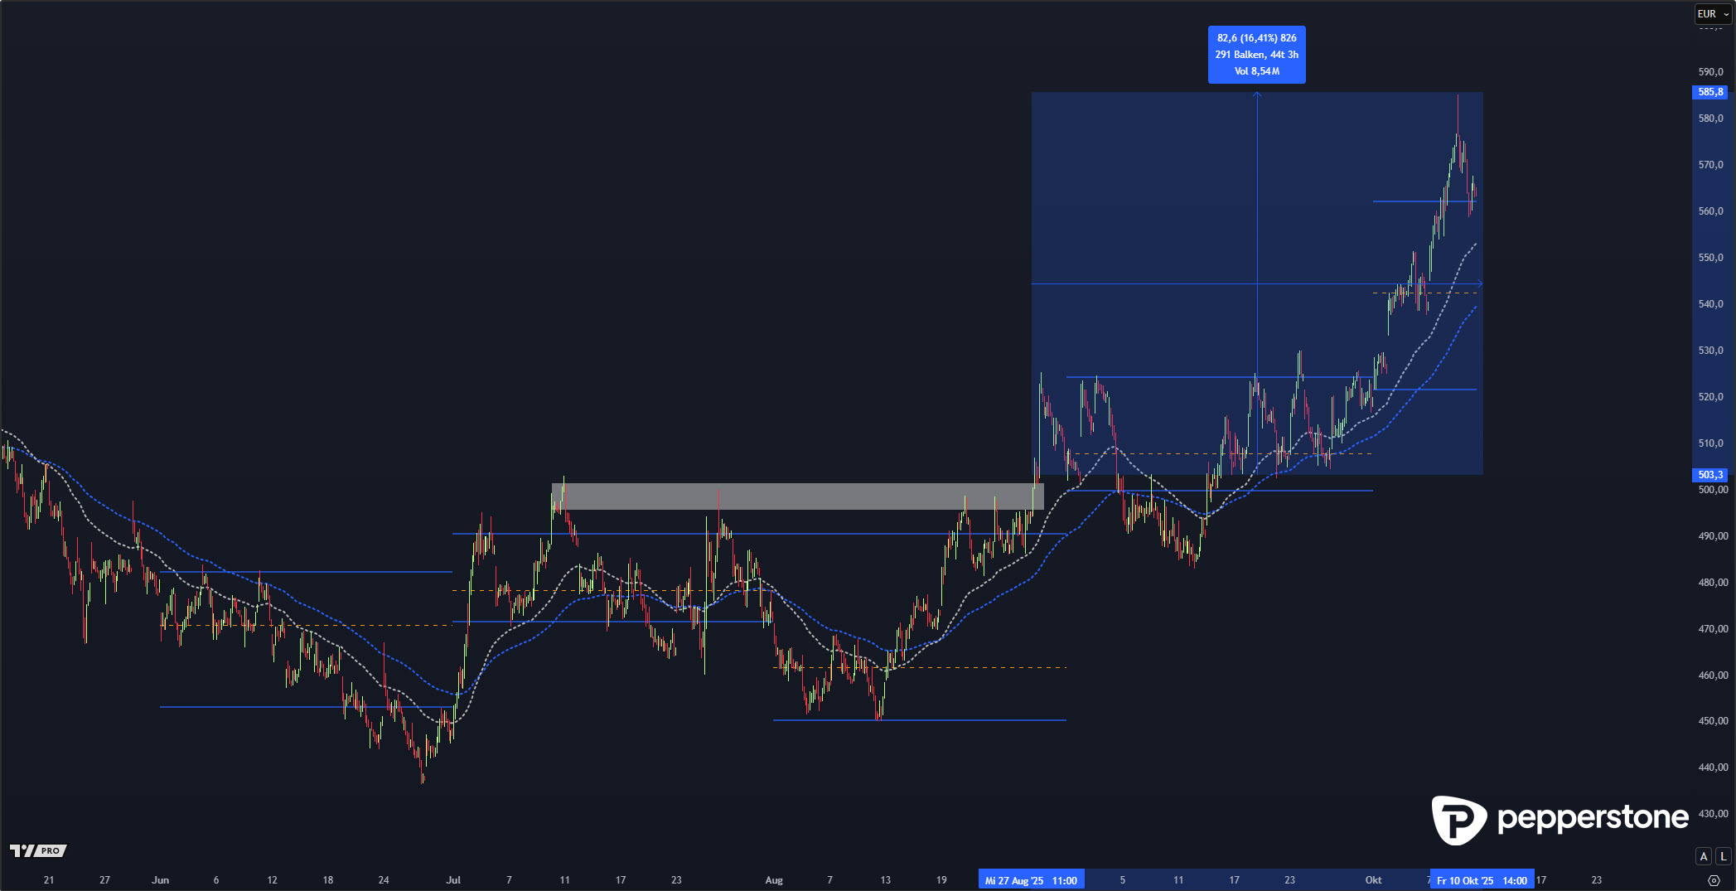The image size is (1736, 891).
Task: Toggle auto scale with the A button
Action: pos(1704,856)
